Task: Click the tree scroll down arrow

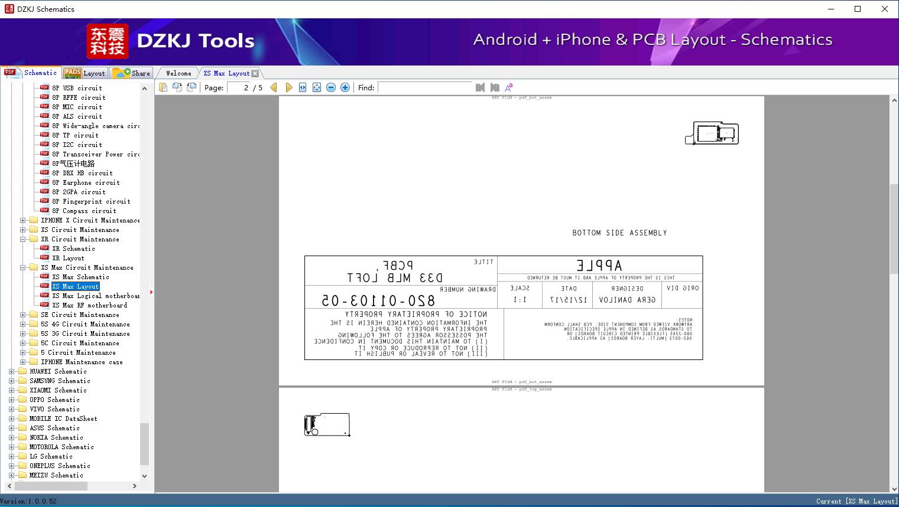Action: click(x=144, y=476)
